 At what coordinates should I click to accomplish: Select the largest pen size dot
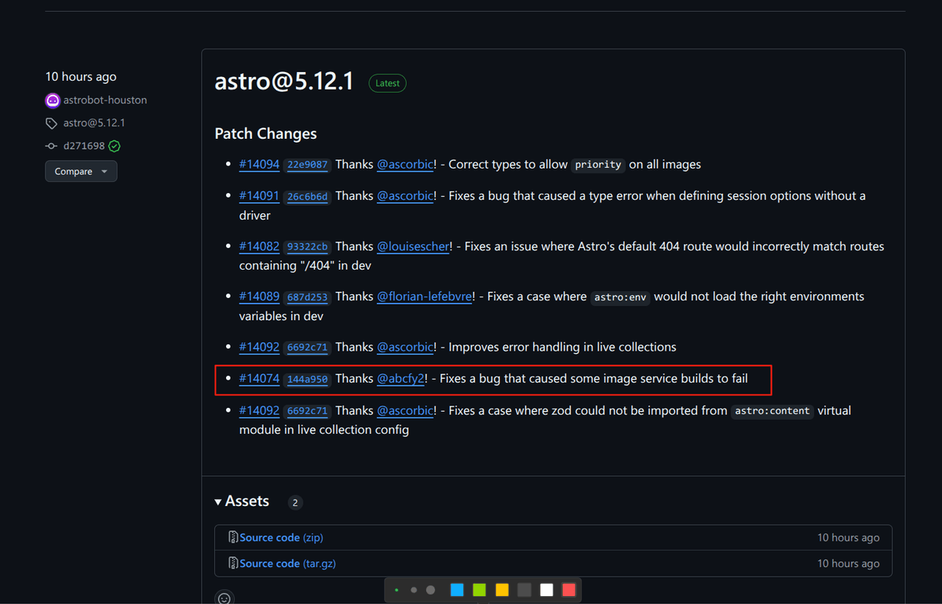(430, 590)
